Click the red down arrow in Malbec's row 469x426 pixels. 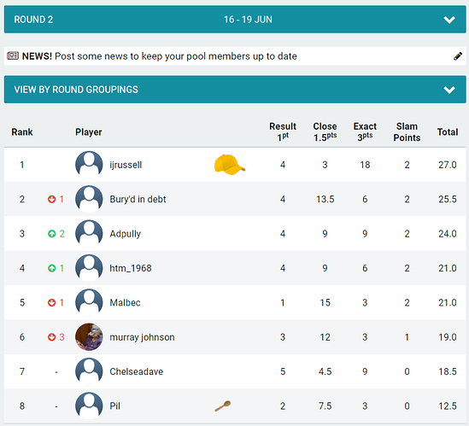coord(52,302)
